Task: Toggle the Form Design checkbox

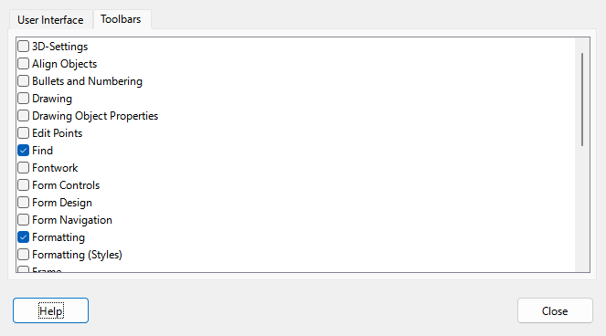Action: 23,203
